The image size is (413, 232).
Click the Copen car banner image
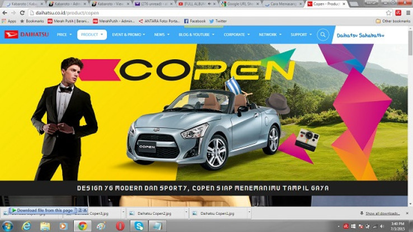[204, 112]
